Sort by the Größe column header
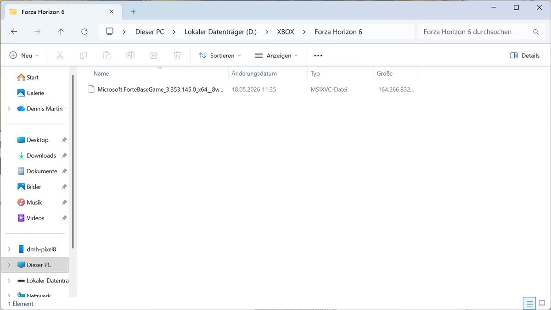 pyautogui.click(x=396, y=73)
